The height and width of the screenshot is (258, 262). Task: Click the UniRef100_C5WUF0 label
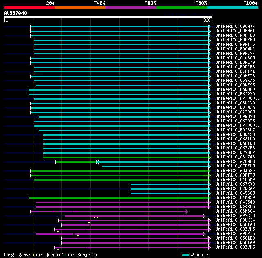tap(235, 90)
